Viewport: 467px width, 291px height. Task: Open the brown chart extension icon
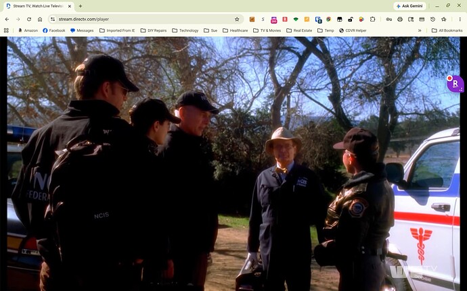click(x=252, y=20)
